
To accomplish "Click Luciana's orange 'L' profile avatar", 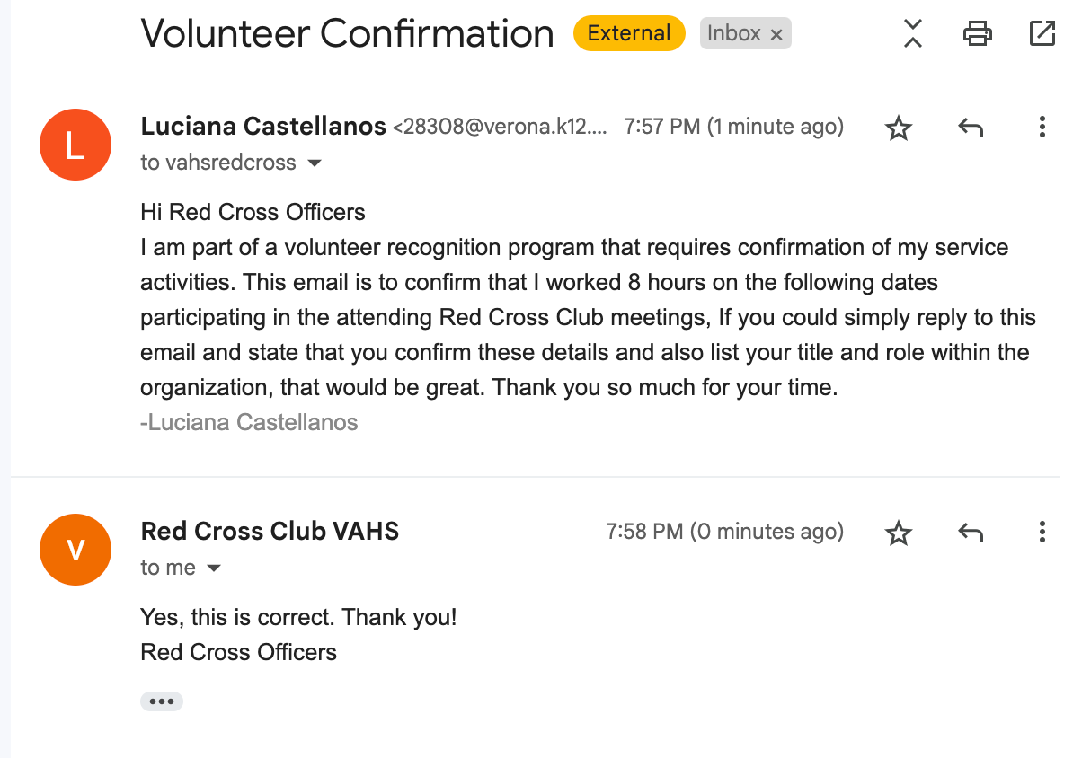I will (75, 145).
